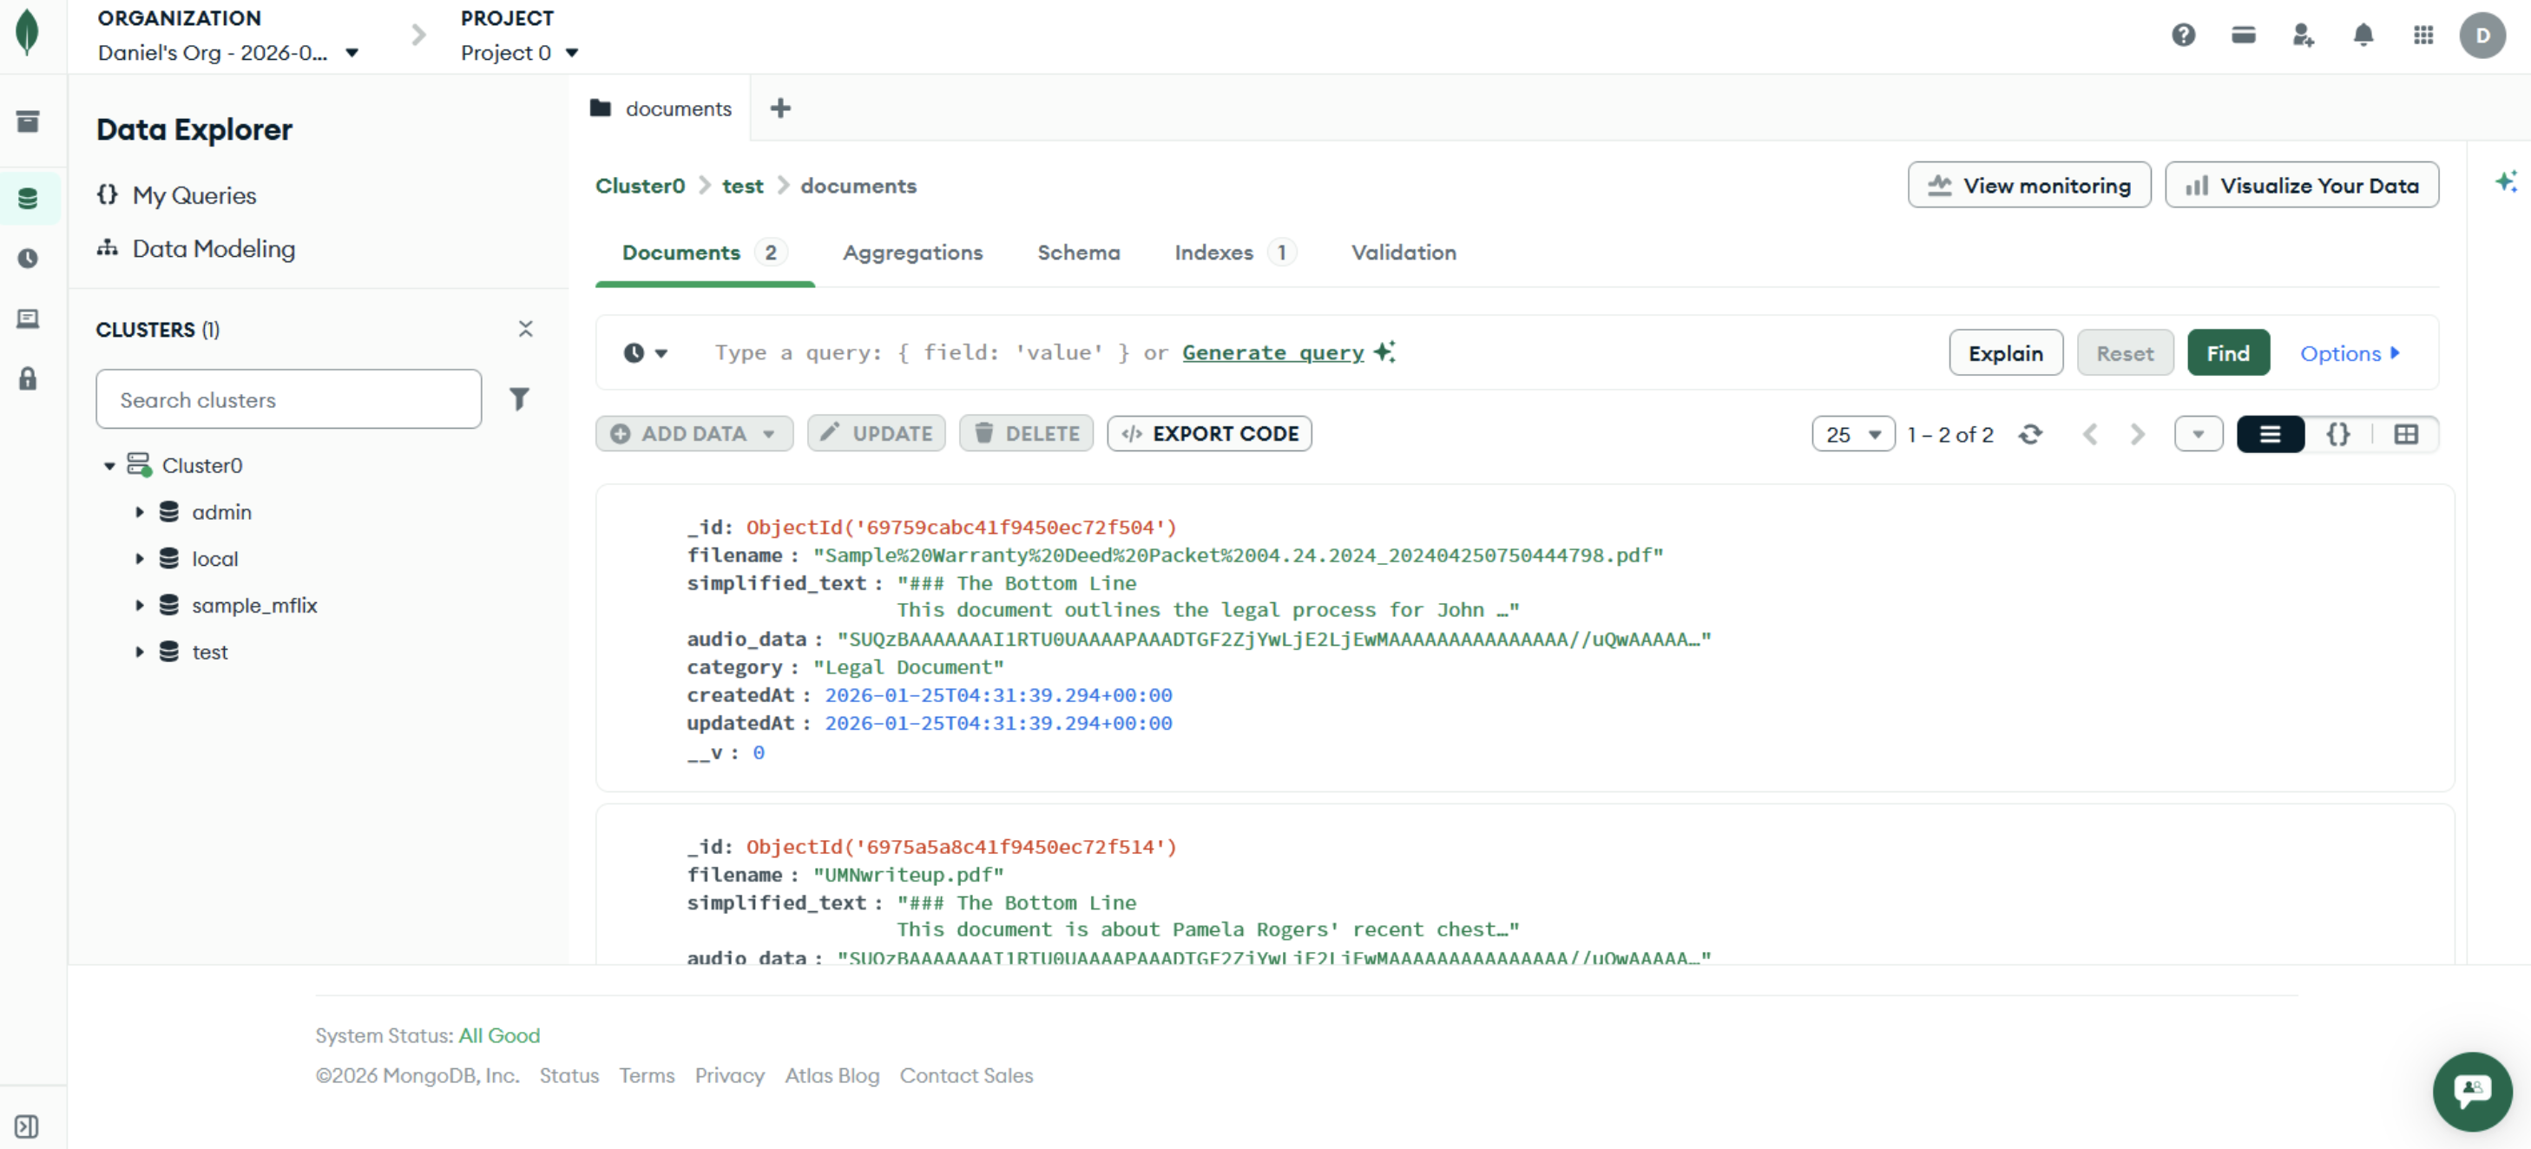Image resolution: width=2531 pixels, height=1149 pixels.
Task: Switch to the Aggregations tab
Action: (x=911, y=253)
